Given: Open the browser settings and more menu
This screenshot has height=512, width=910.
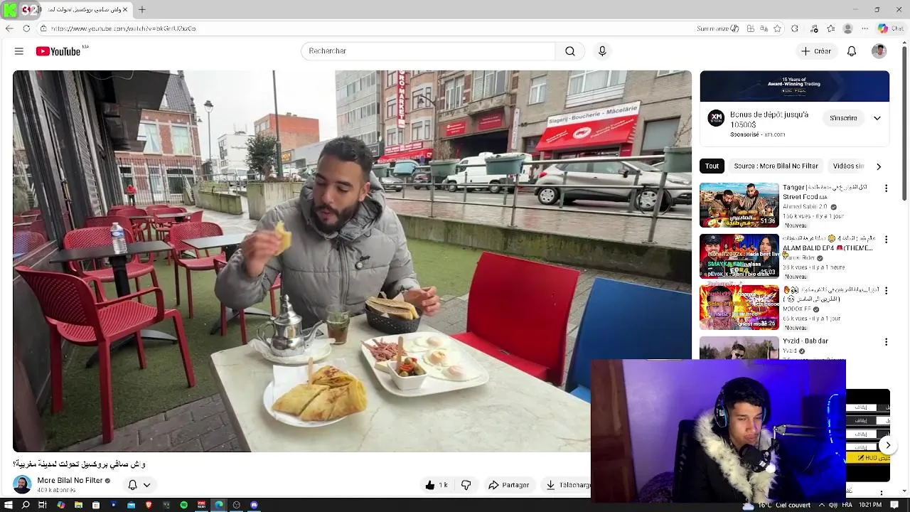Looking at the screenshot, I should [864, 28].
